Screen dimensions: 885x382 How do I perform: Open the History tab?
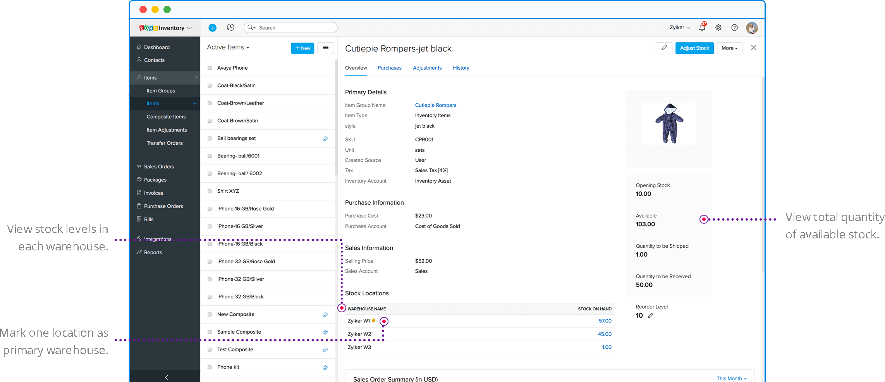tap(461, 68)
